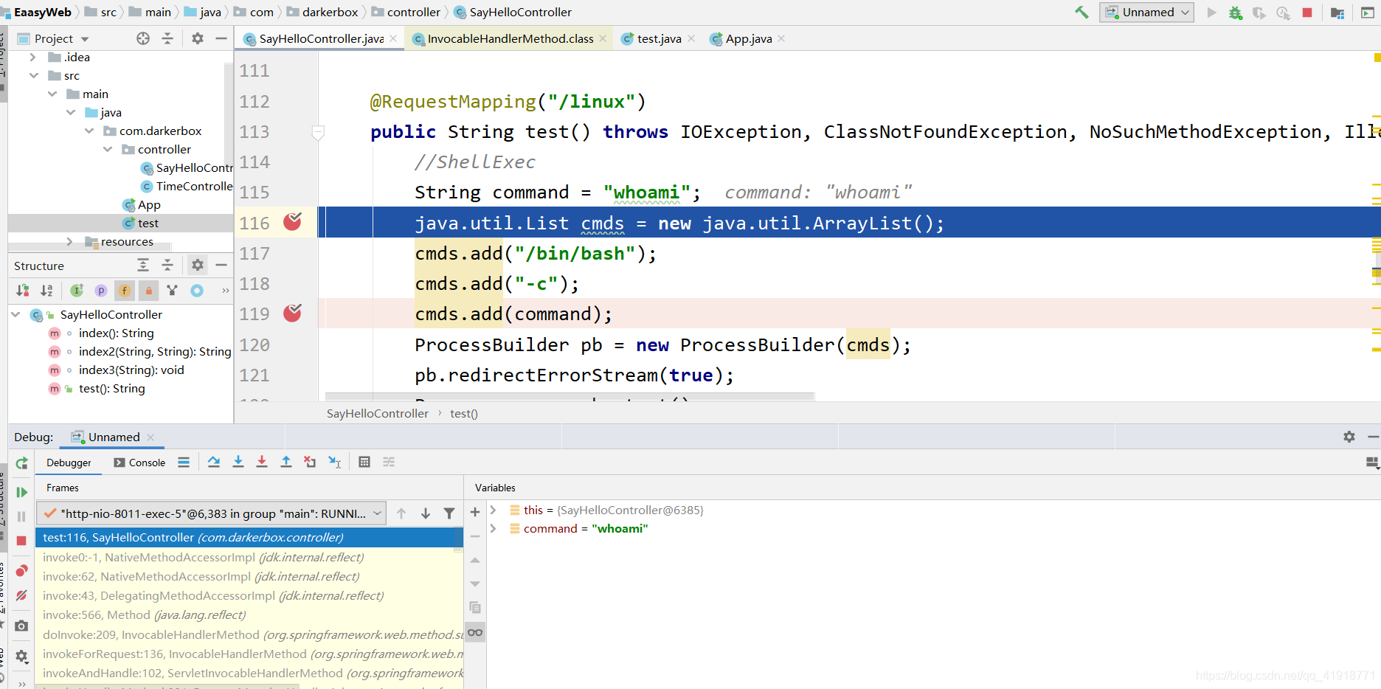The height and width of the screenshot is (689, 1381).
Task: Switch to the SayHelloController.java tab
Action: (x=321, y=38)
